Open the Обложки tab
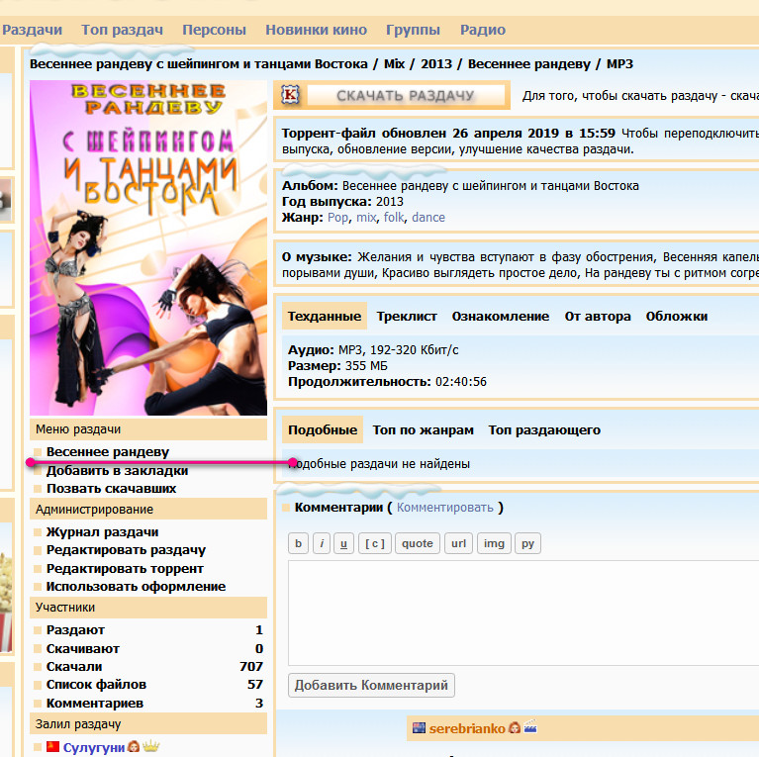The image size is (759, 757). pyautogui.click(x=677, y=317)
